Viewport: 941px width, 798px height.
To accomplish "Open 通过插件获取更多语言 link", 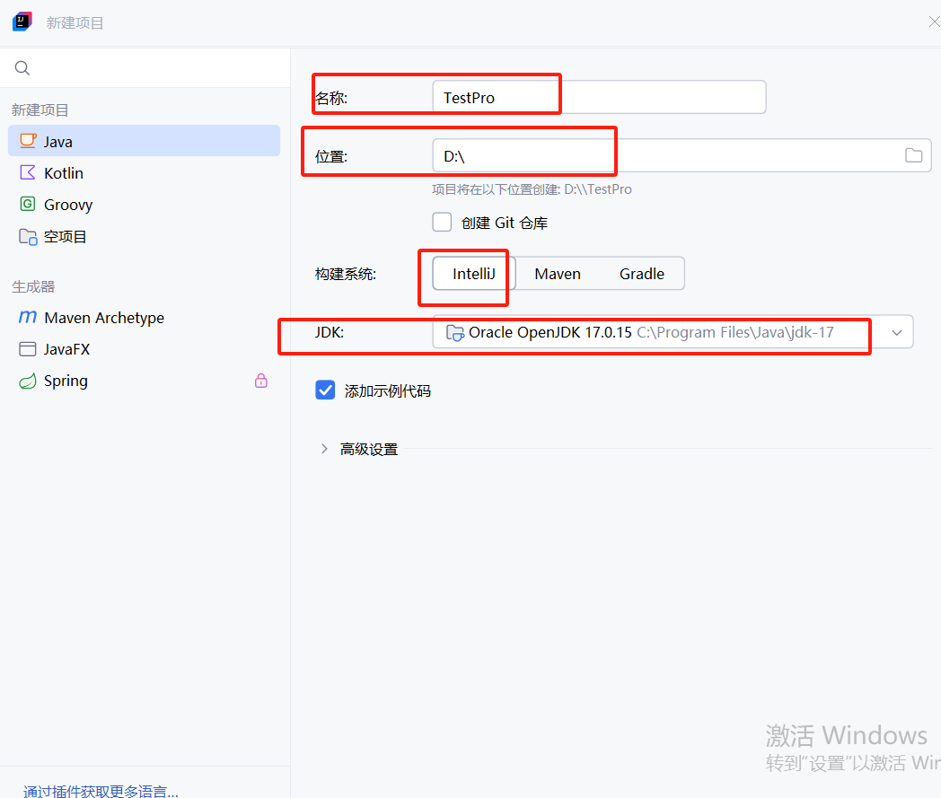I will (101, 791).
